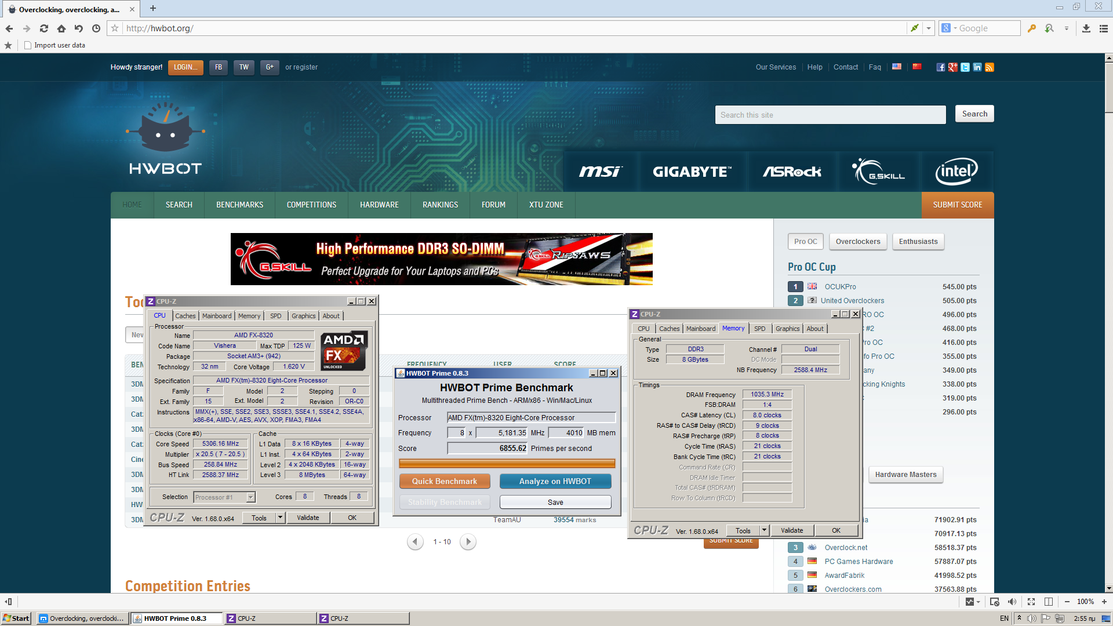
Task: Zoom out with the minus button
Action: [x=1067, y=602]
